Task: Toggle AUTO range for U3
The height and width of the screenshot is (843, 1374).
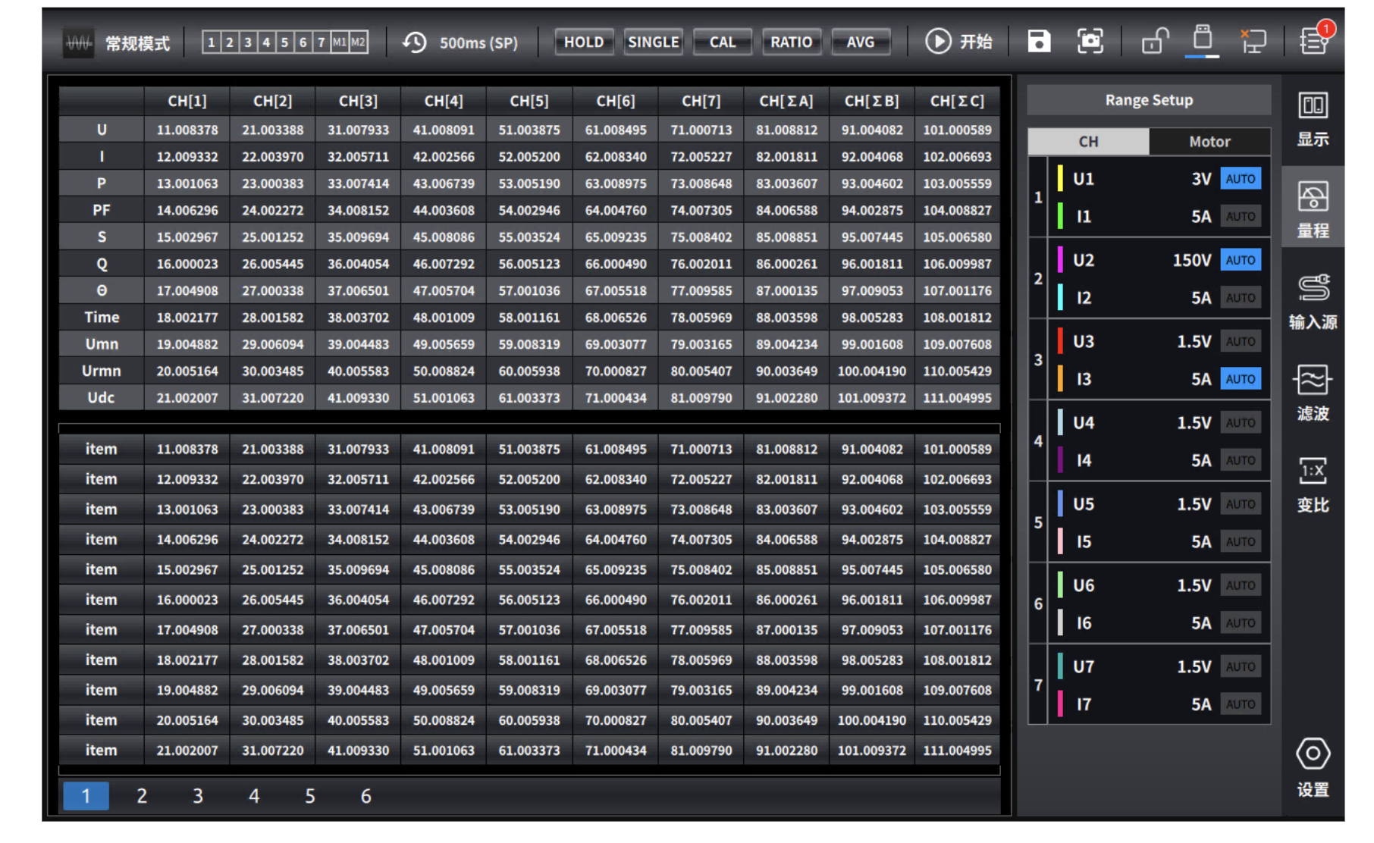Action: [1241, 341]
